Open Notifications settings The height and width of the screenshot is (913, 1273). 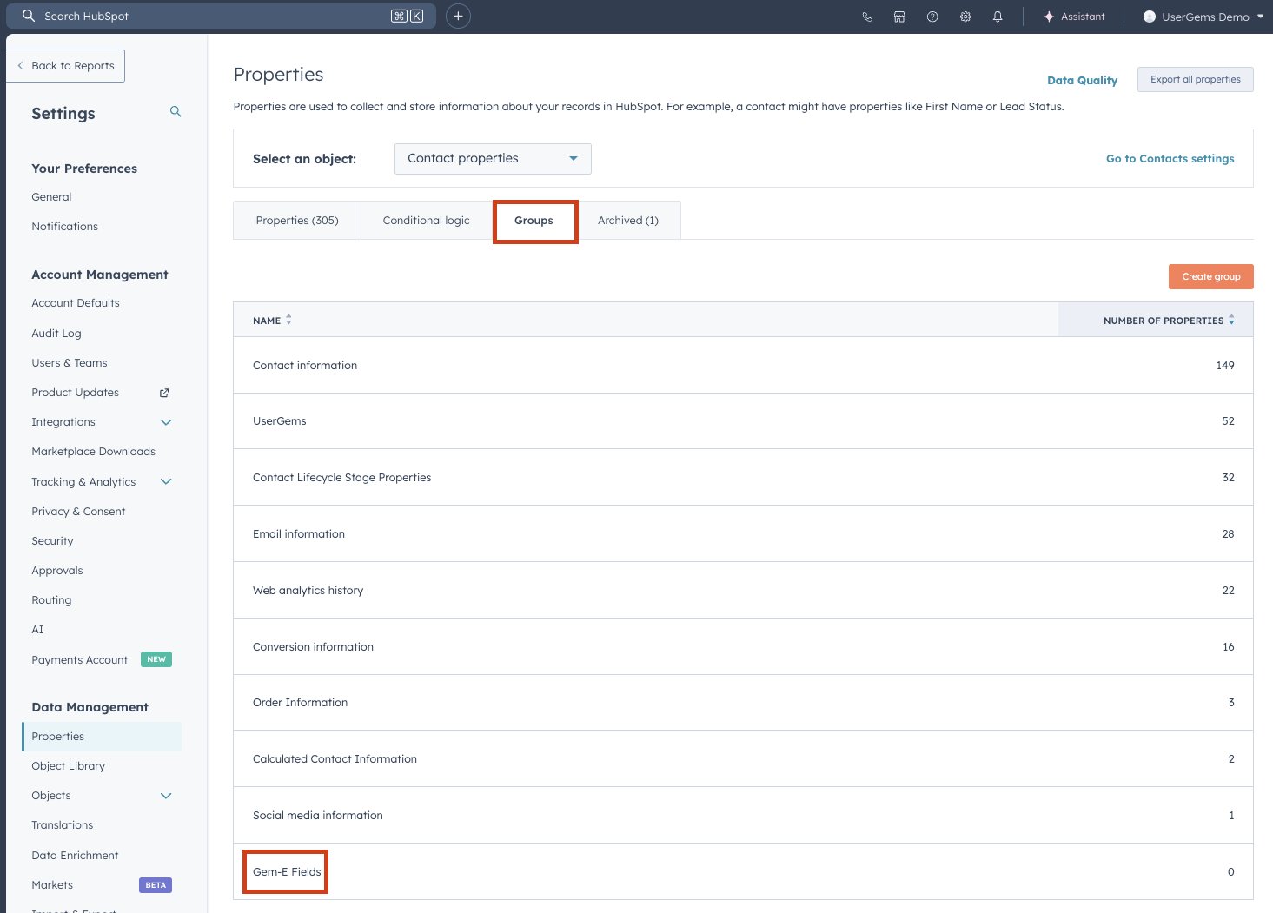coord(65,227)
